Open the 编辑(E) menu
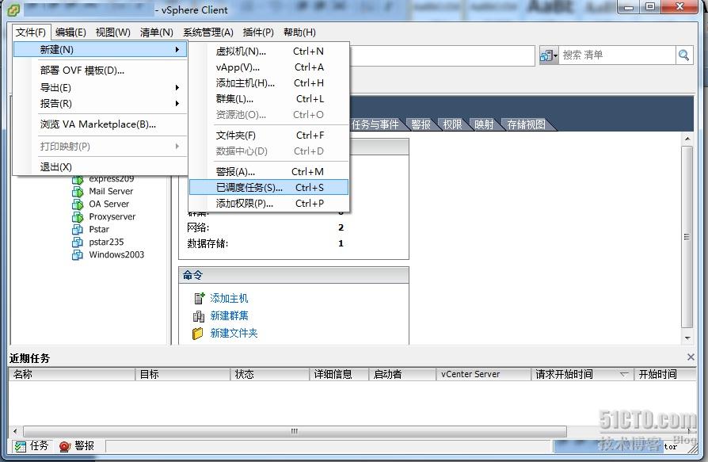Screen dimensions: 708x462 [x=70, y=32]
